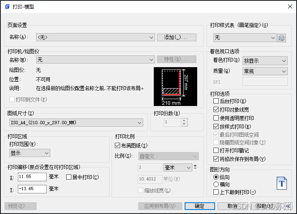Click the Y offset input field

click(x=32, y=189)
